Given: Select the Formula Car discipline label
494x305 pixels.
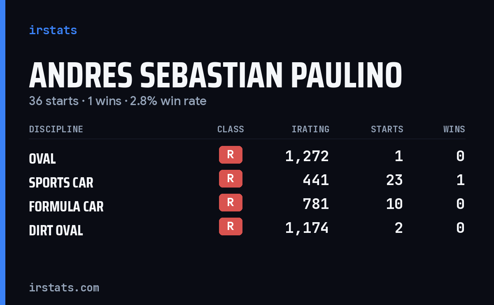Looking at the screenshot, I should (x=66, y=206).
